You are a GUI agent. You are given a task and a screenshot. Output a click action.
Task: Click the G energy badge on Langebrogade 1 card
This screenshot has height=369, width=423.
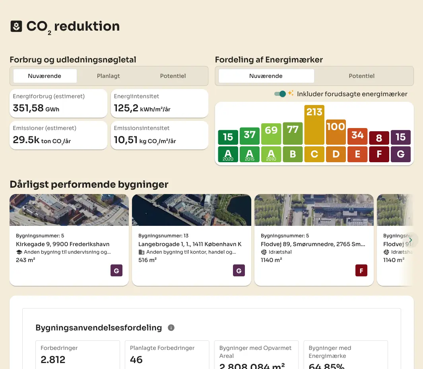(x=239, y=270)
